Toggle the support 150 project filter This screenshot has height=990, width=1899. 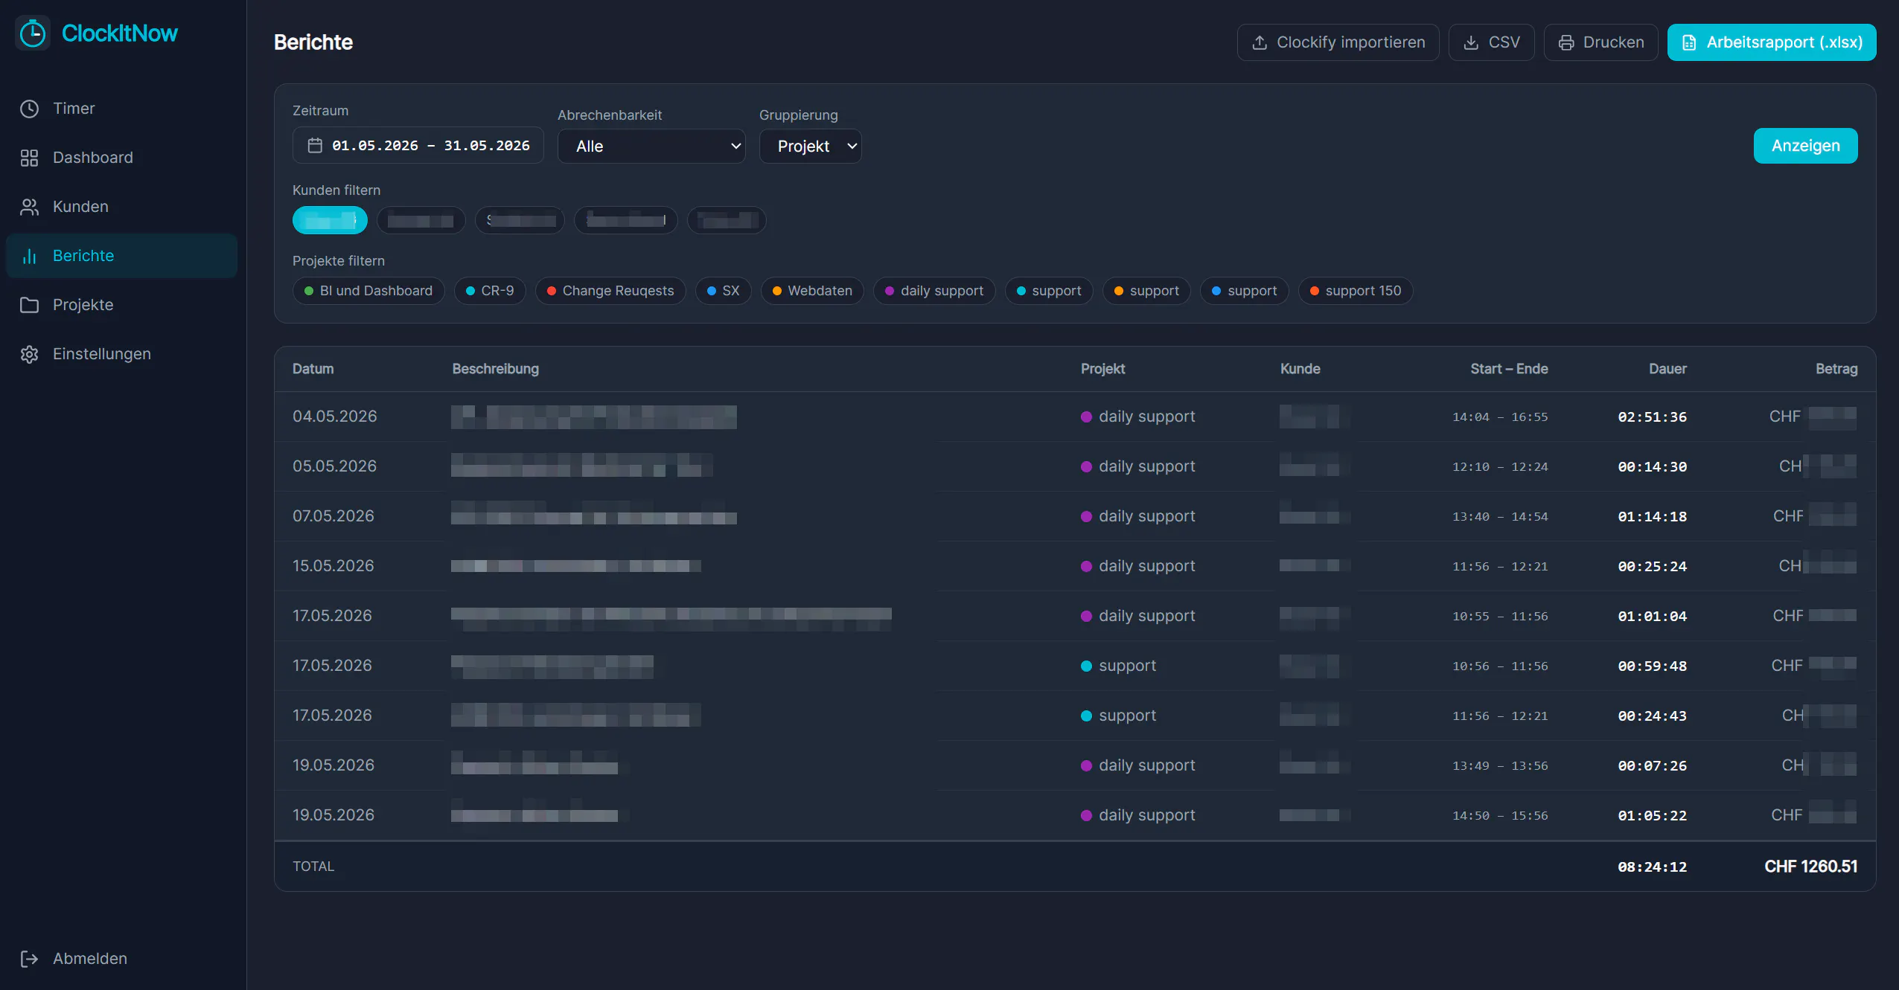pos(1356,291)
